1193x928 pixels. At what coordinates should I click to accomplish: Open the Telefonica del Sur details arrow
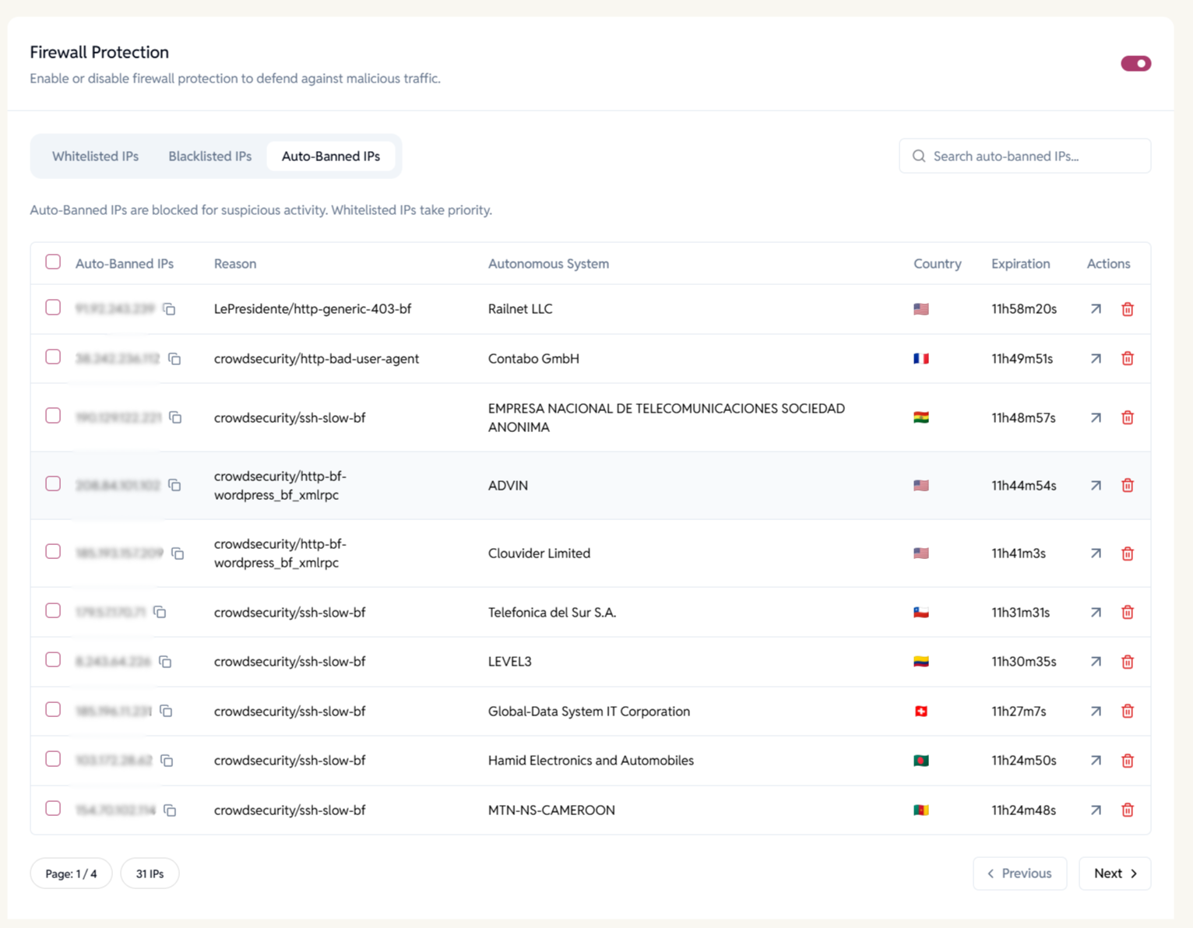point(1095,612)
